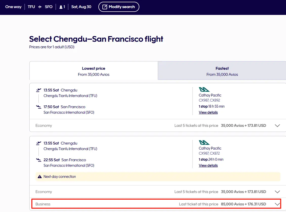Click the landing icon beside 17:50 Sat San Francisco

[38, 107]
